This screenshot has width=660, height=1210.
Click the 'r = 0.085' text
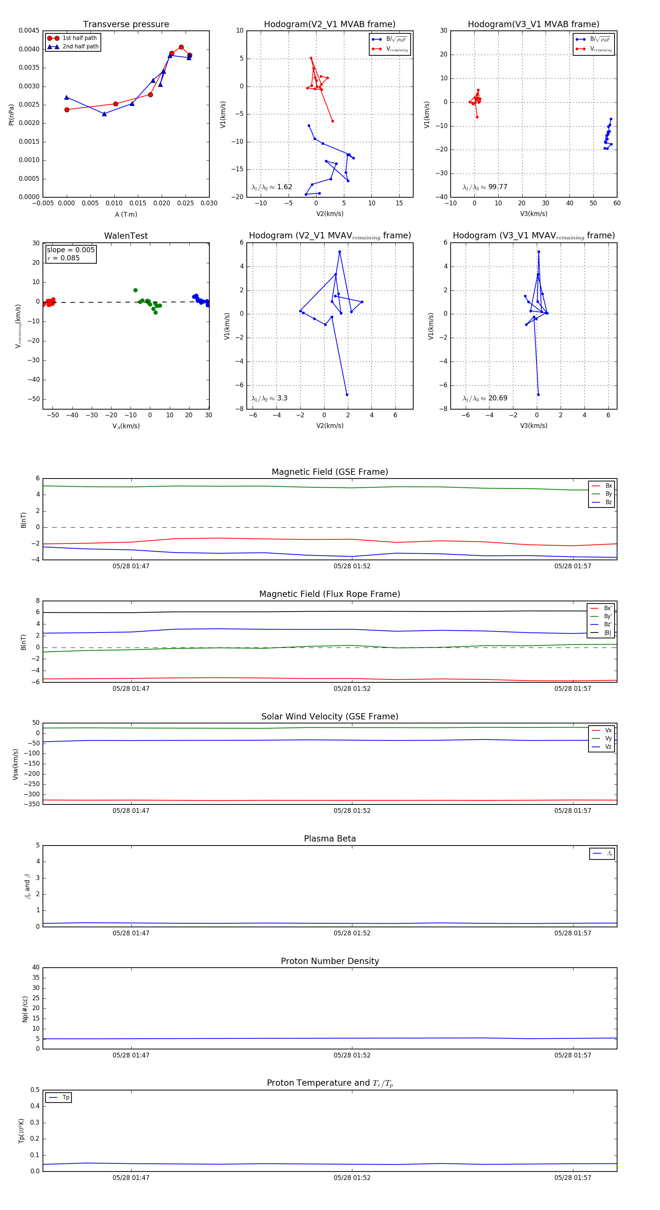click(63, 258)
